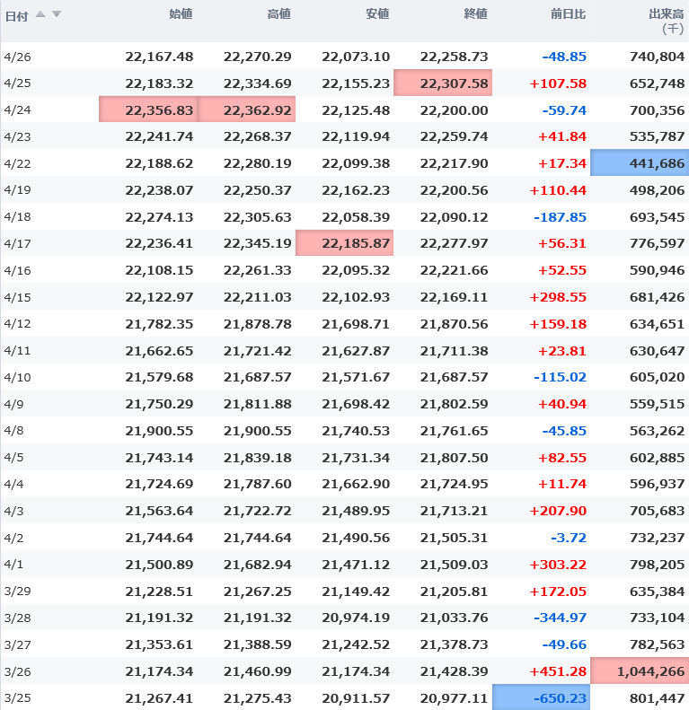Viewport: 689px width, 710px height.
Task: Click the 4/1 date cell
Action: [13, 565]
